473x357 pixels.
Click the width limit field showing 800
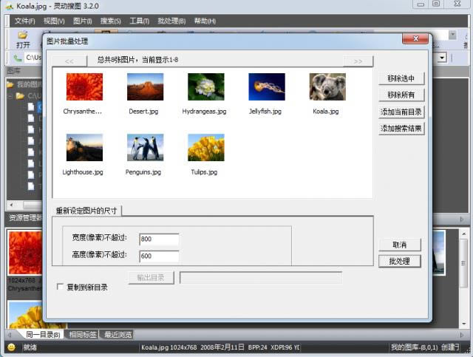point(159,239)
